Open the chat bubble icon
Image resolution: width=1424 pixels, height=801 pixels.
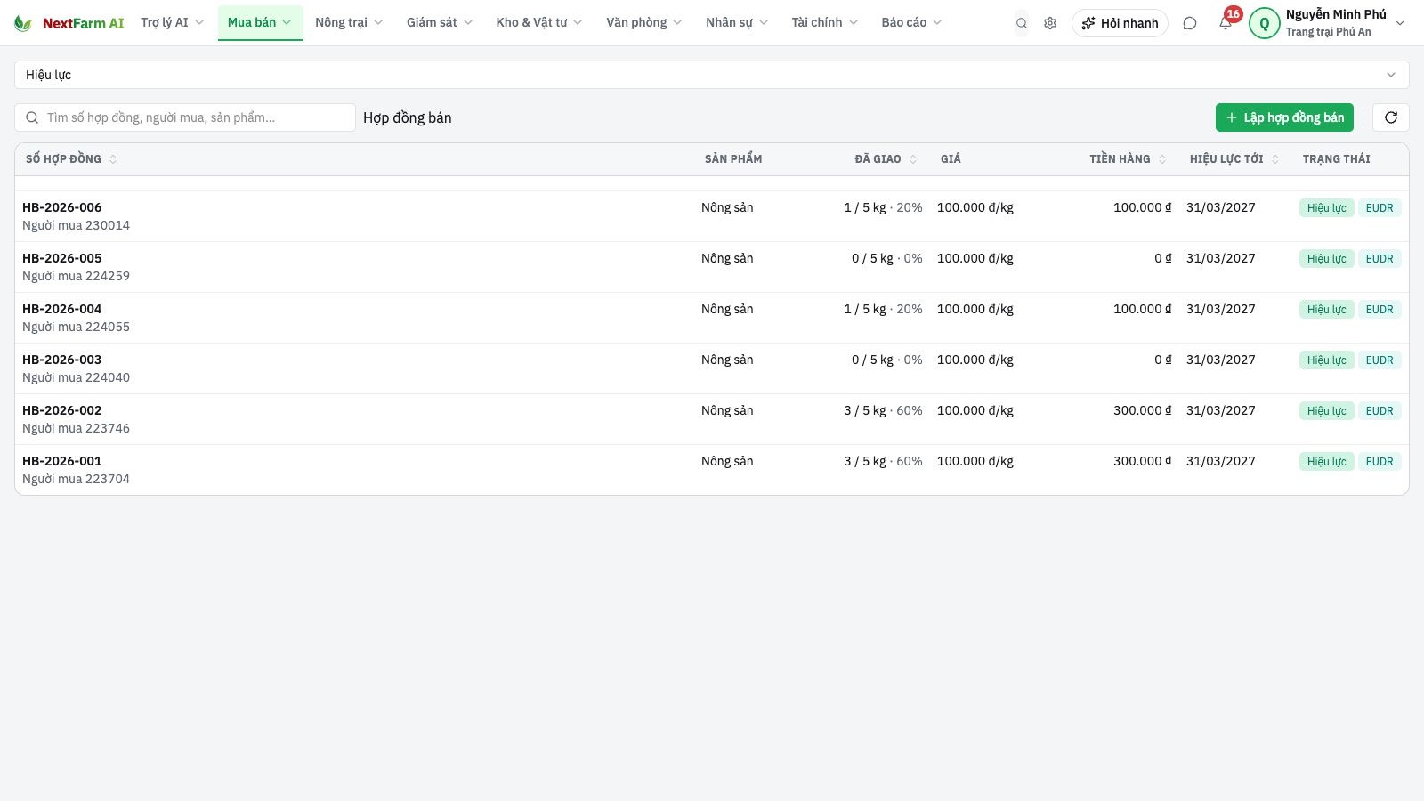point(1190,23)
